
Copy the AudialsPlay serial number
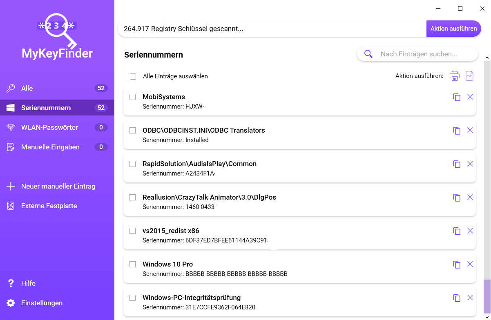(457, 164)
